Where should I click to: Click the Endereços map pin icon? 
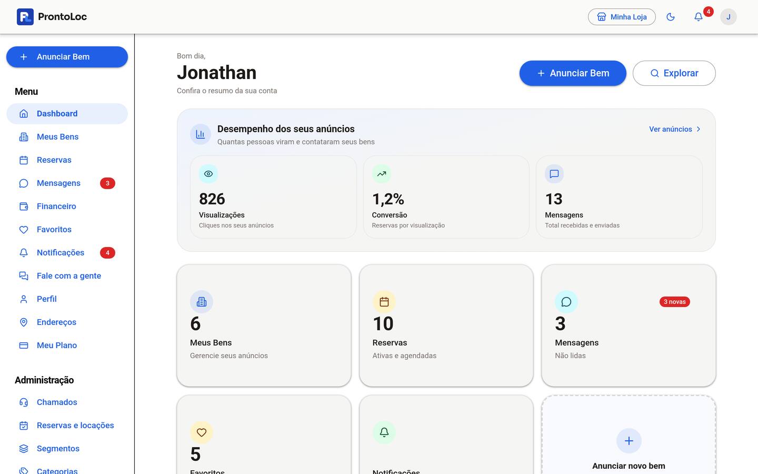[x=24, y=322]
